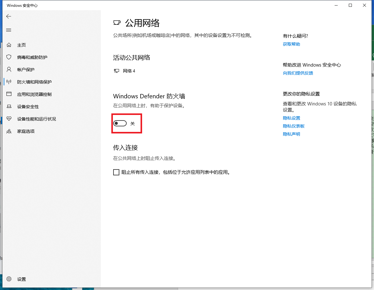Turn on the Windows Defender firewall toggle

click(x=120, y=123)
